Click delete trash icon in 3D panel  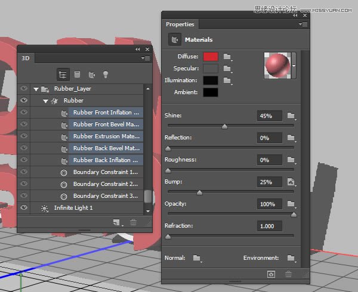(x=133, y=222)
